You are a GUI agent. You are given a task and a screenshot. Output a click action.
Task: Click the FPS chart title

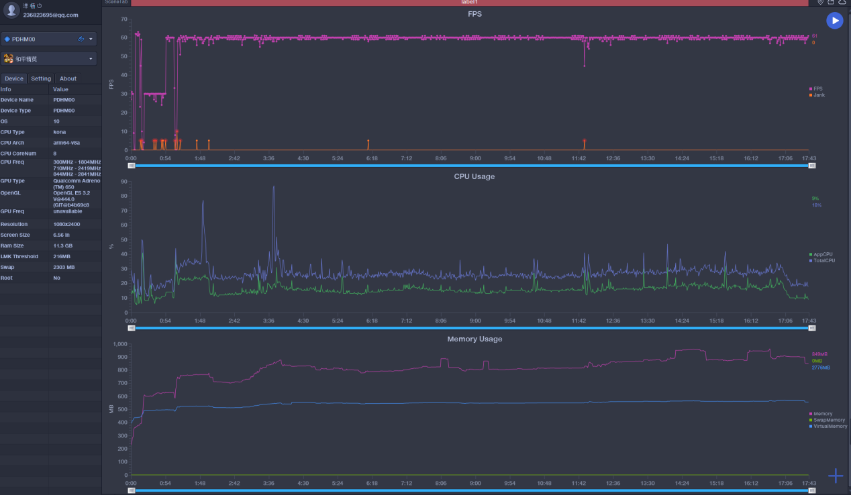click(474, 14)
